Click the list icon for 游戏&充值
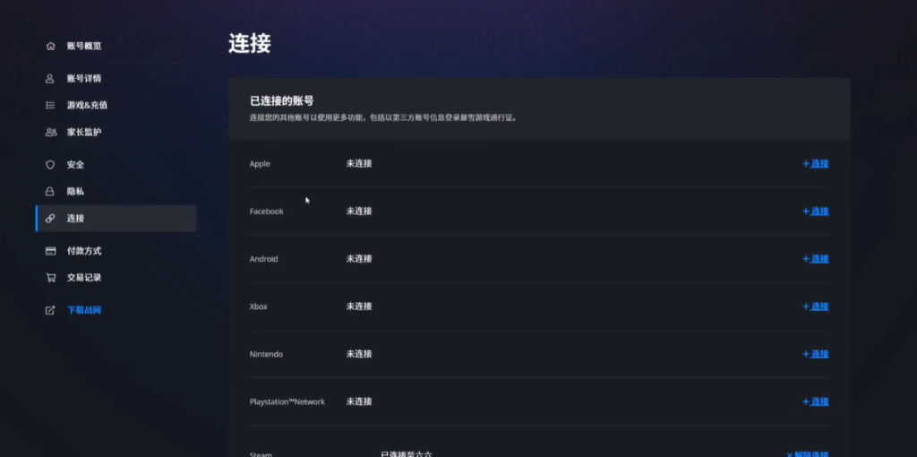Viewport: 917px width, 457px height. (x=50, y=106)
